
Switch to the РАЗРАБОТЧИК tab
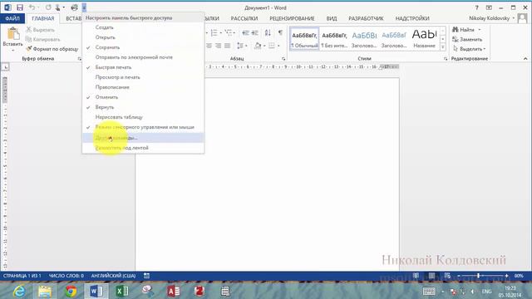[366, 18]
